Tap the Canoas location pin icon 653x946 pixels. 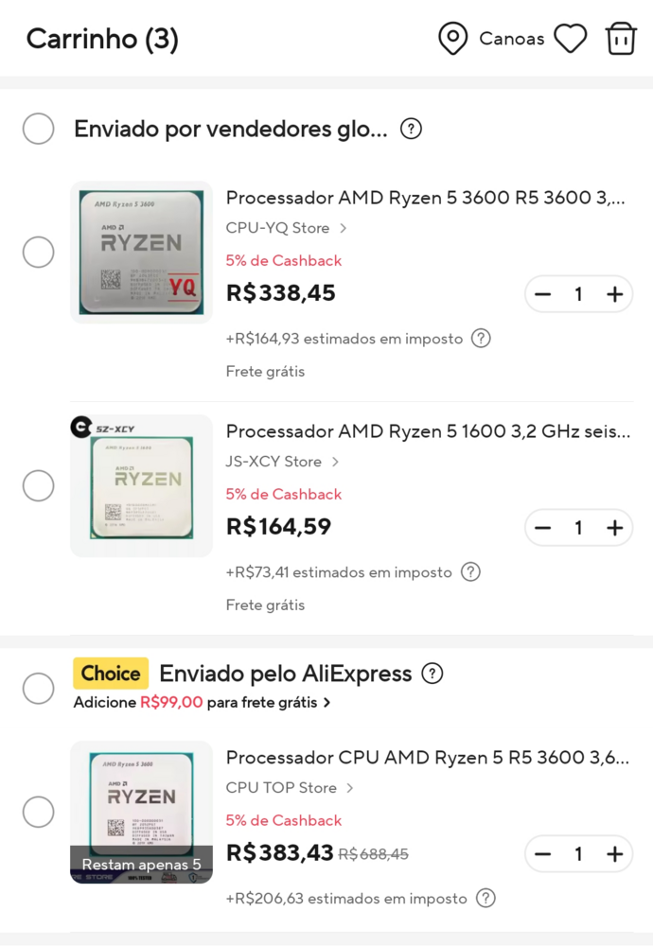click(453, 39)
